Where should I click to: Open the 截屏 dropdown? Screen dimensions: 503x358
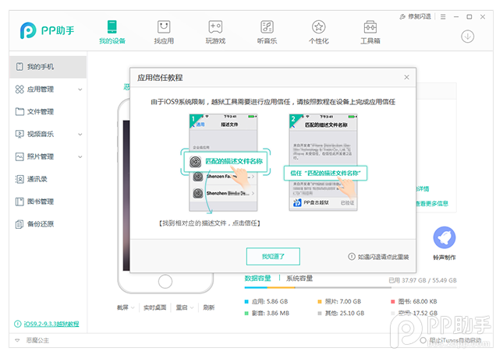click(126, 307)
